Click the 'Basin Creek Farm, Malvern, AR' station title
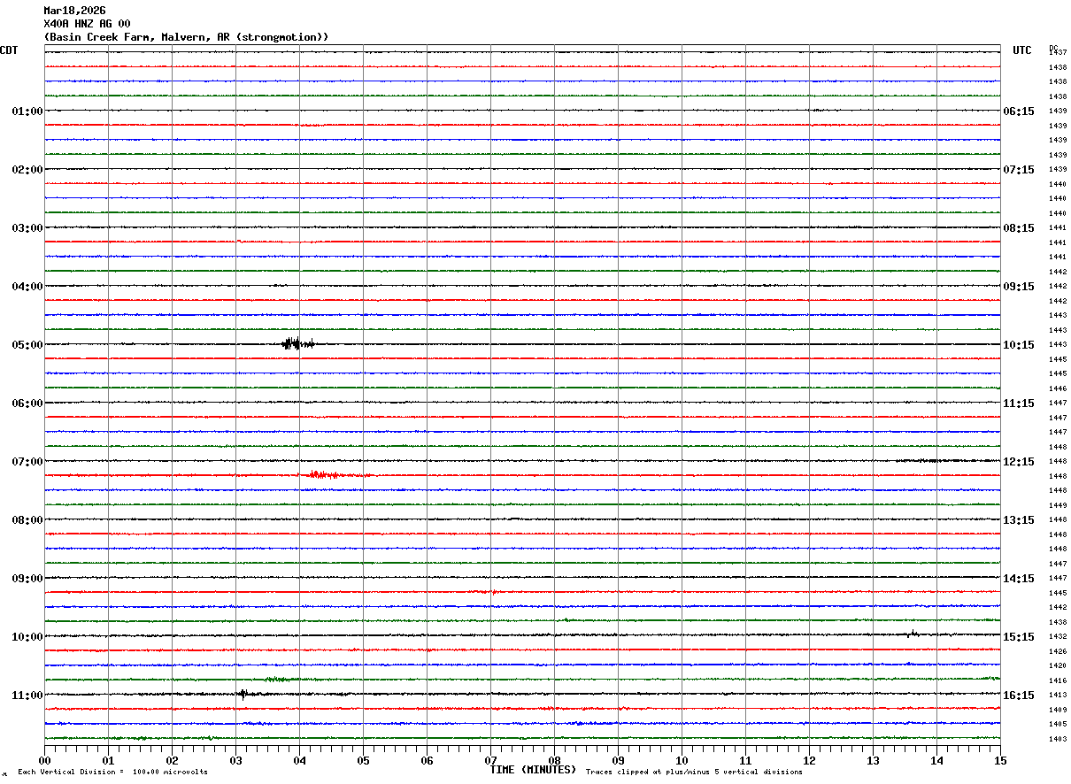Image resolution: width=1071 pixels, height=784 pixels. (186, 37)
